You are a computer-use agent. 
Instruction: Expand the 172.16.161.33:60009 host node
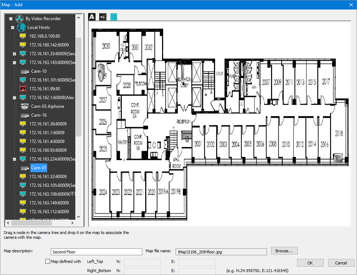pos(14,54)
